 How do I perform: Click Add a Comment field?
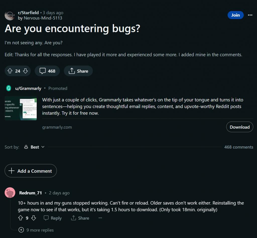pyautogui.click(x=31, y=171)
